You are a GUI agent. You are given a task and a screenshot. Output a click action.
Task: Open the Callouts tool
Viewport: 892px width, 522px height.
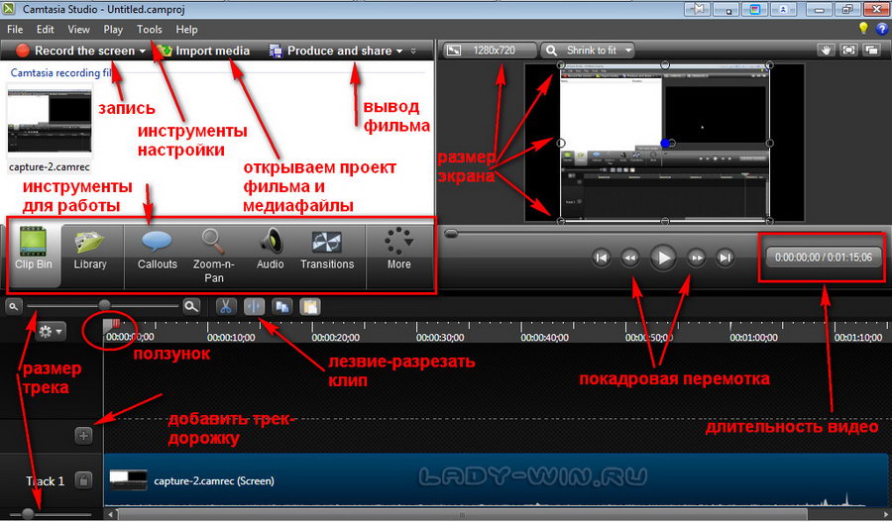pos(158,249)
